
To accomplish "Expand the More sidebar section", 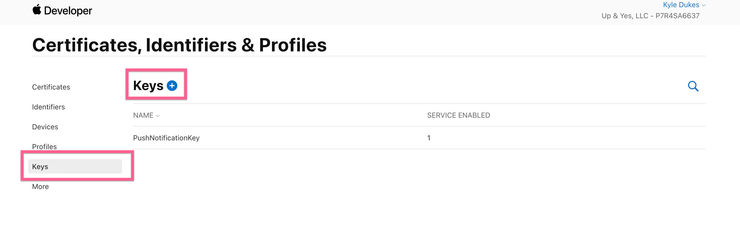I will [40, 186].
